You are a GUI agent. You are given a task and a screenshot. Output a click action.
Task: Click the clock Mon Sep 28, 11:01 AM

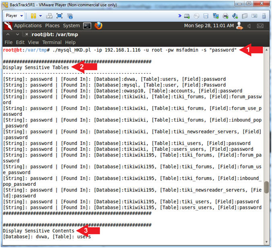pos(209,26)
